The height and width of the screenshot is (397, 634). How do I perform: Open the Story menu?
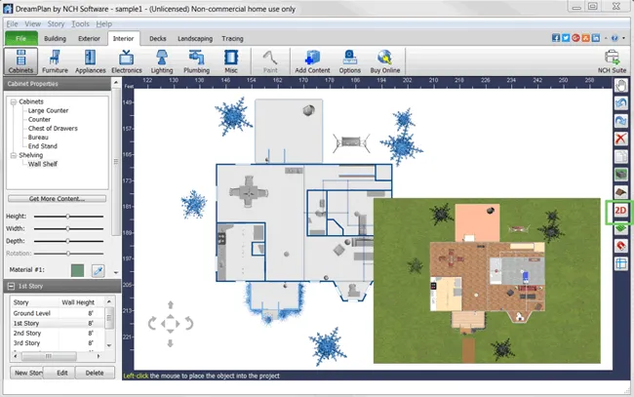[x=56, y=23]
